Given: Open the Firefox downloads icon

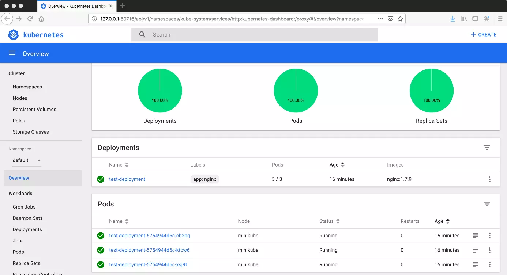Looking at the screenshot, I should 452,19.
